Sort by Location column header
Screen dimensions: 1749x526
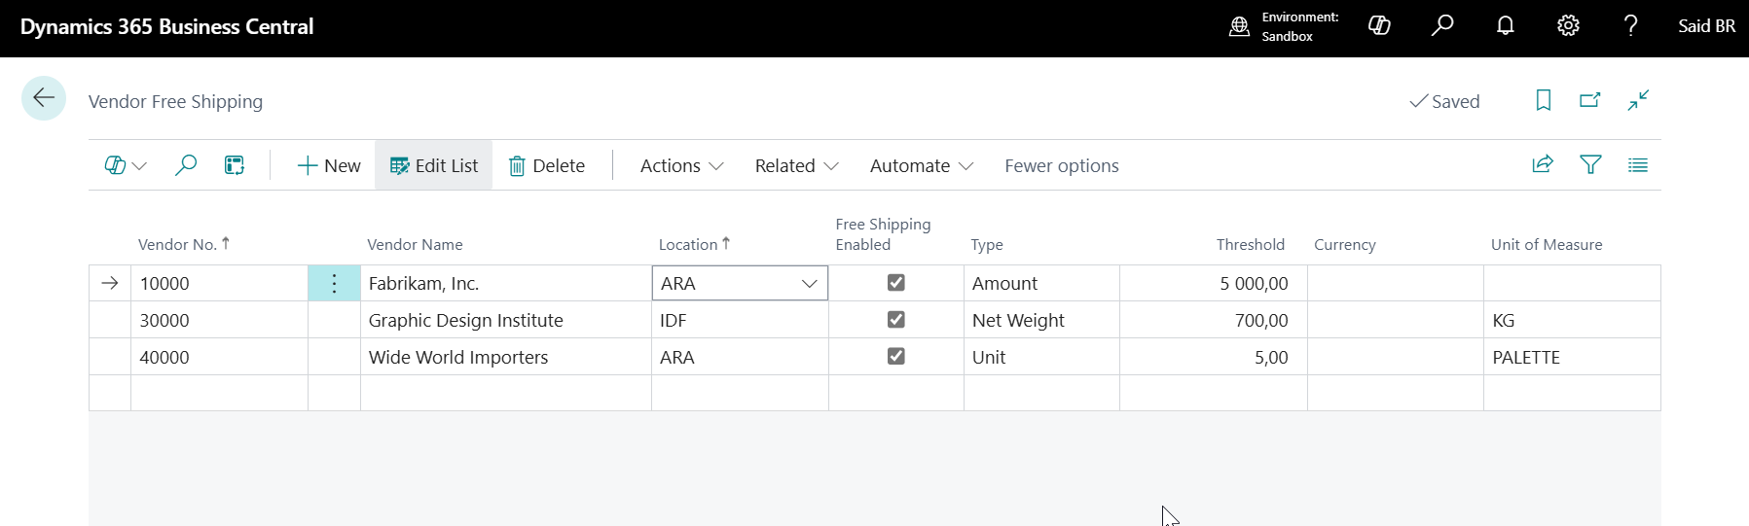pos(694,244)
